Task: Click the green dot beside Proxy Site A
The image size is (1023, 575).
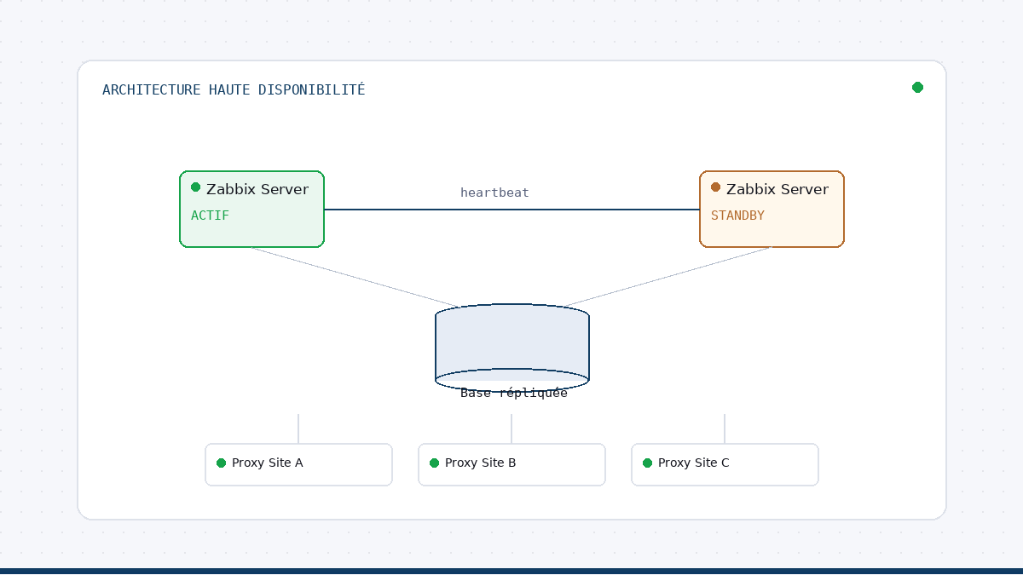Action: tap(221, 463)
